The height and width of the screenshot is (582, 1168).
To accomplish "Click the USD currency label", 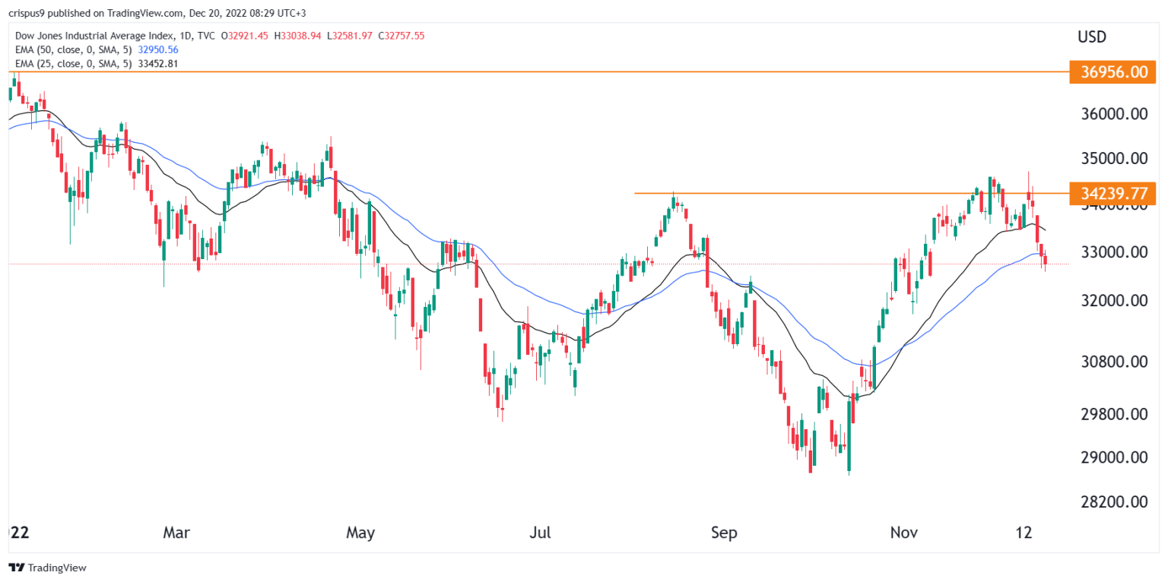I will pos(1091,36).
